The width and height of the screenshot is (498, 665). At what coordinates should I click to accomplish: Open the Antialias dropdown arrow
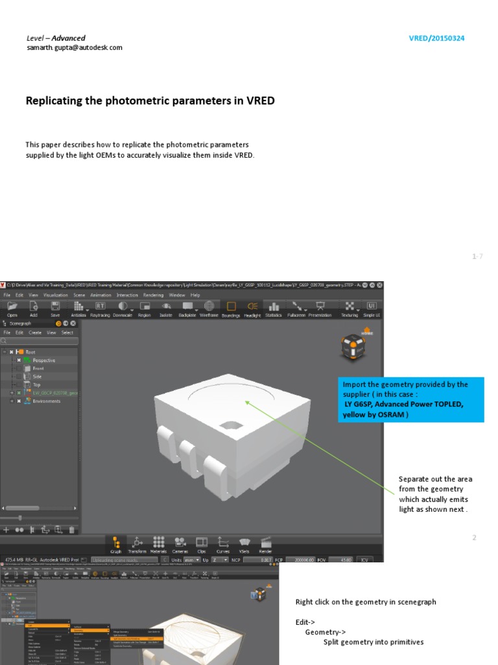tap(88, 310)
